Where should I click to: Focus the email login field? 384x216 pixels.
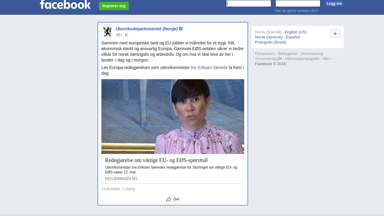point(249,3)
